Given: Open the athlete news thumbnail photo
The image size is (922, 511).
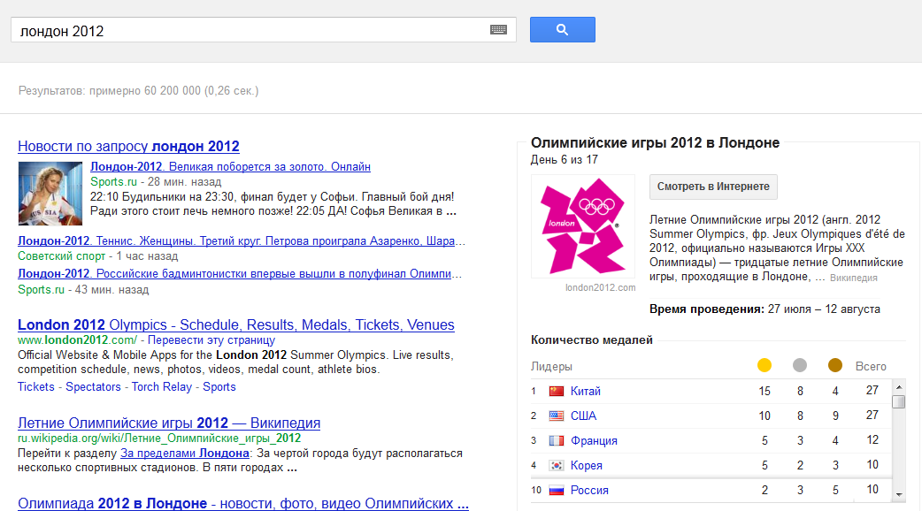Looking at the screenshot, I should [x=50, y=194].
